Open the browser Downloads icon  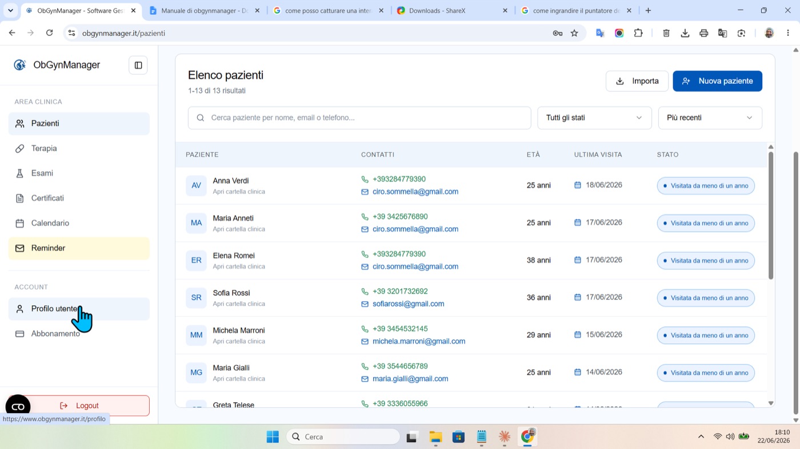pyautogui.click(x=685, y=33)
